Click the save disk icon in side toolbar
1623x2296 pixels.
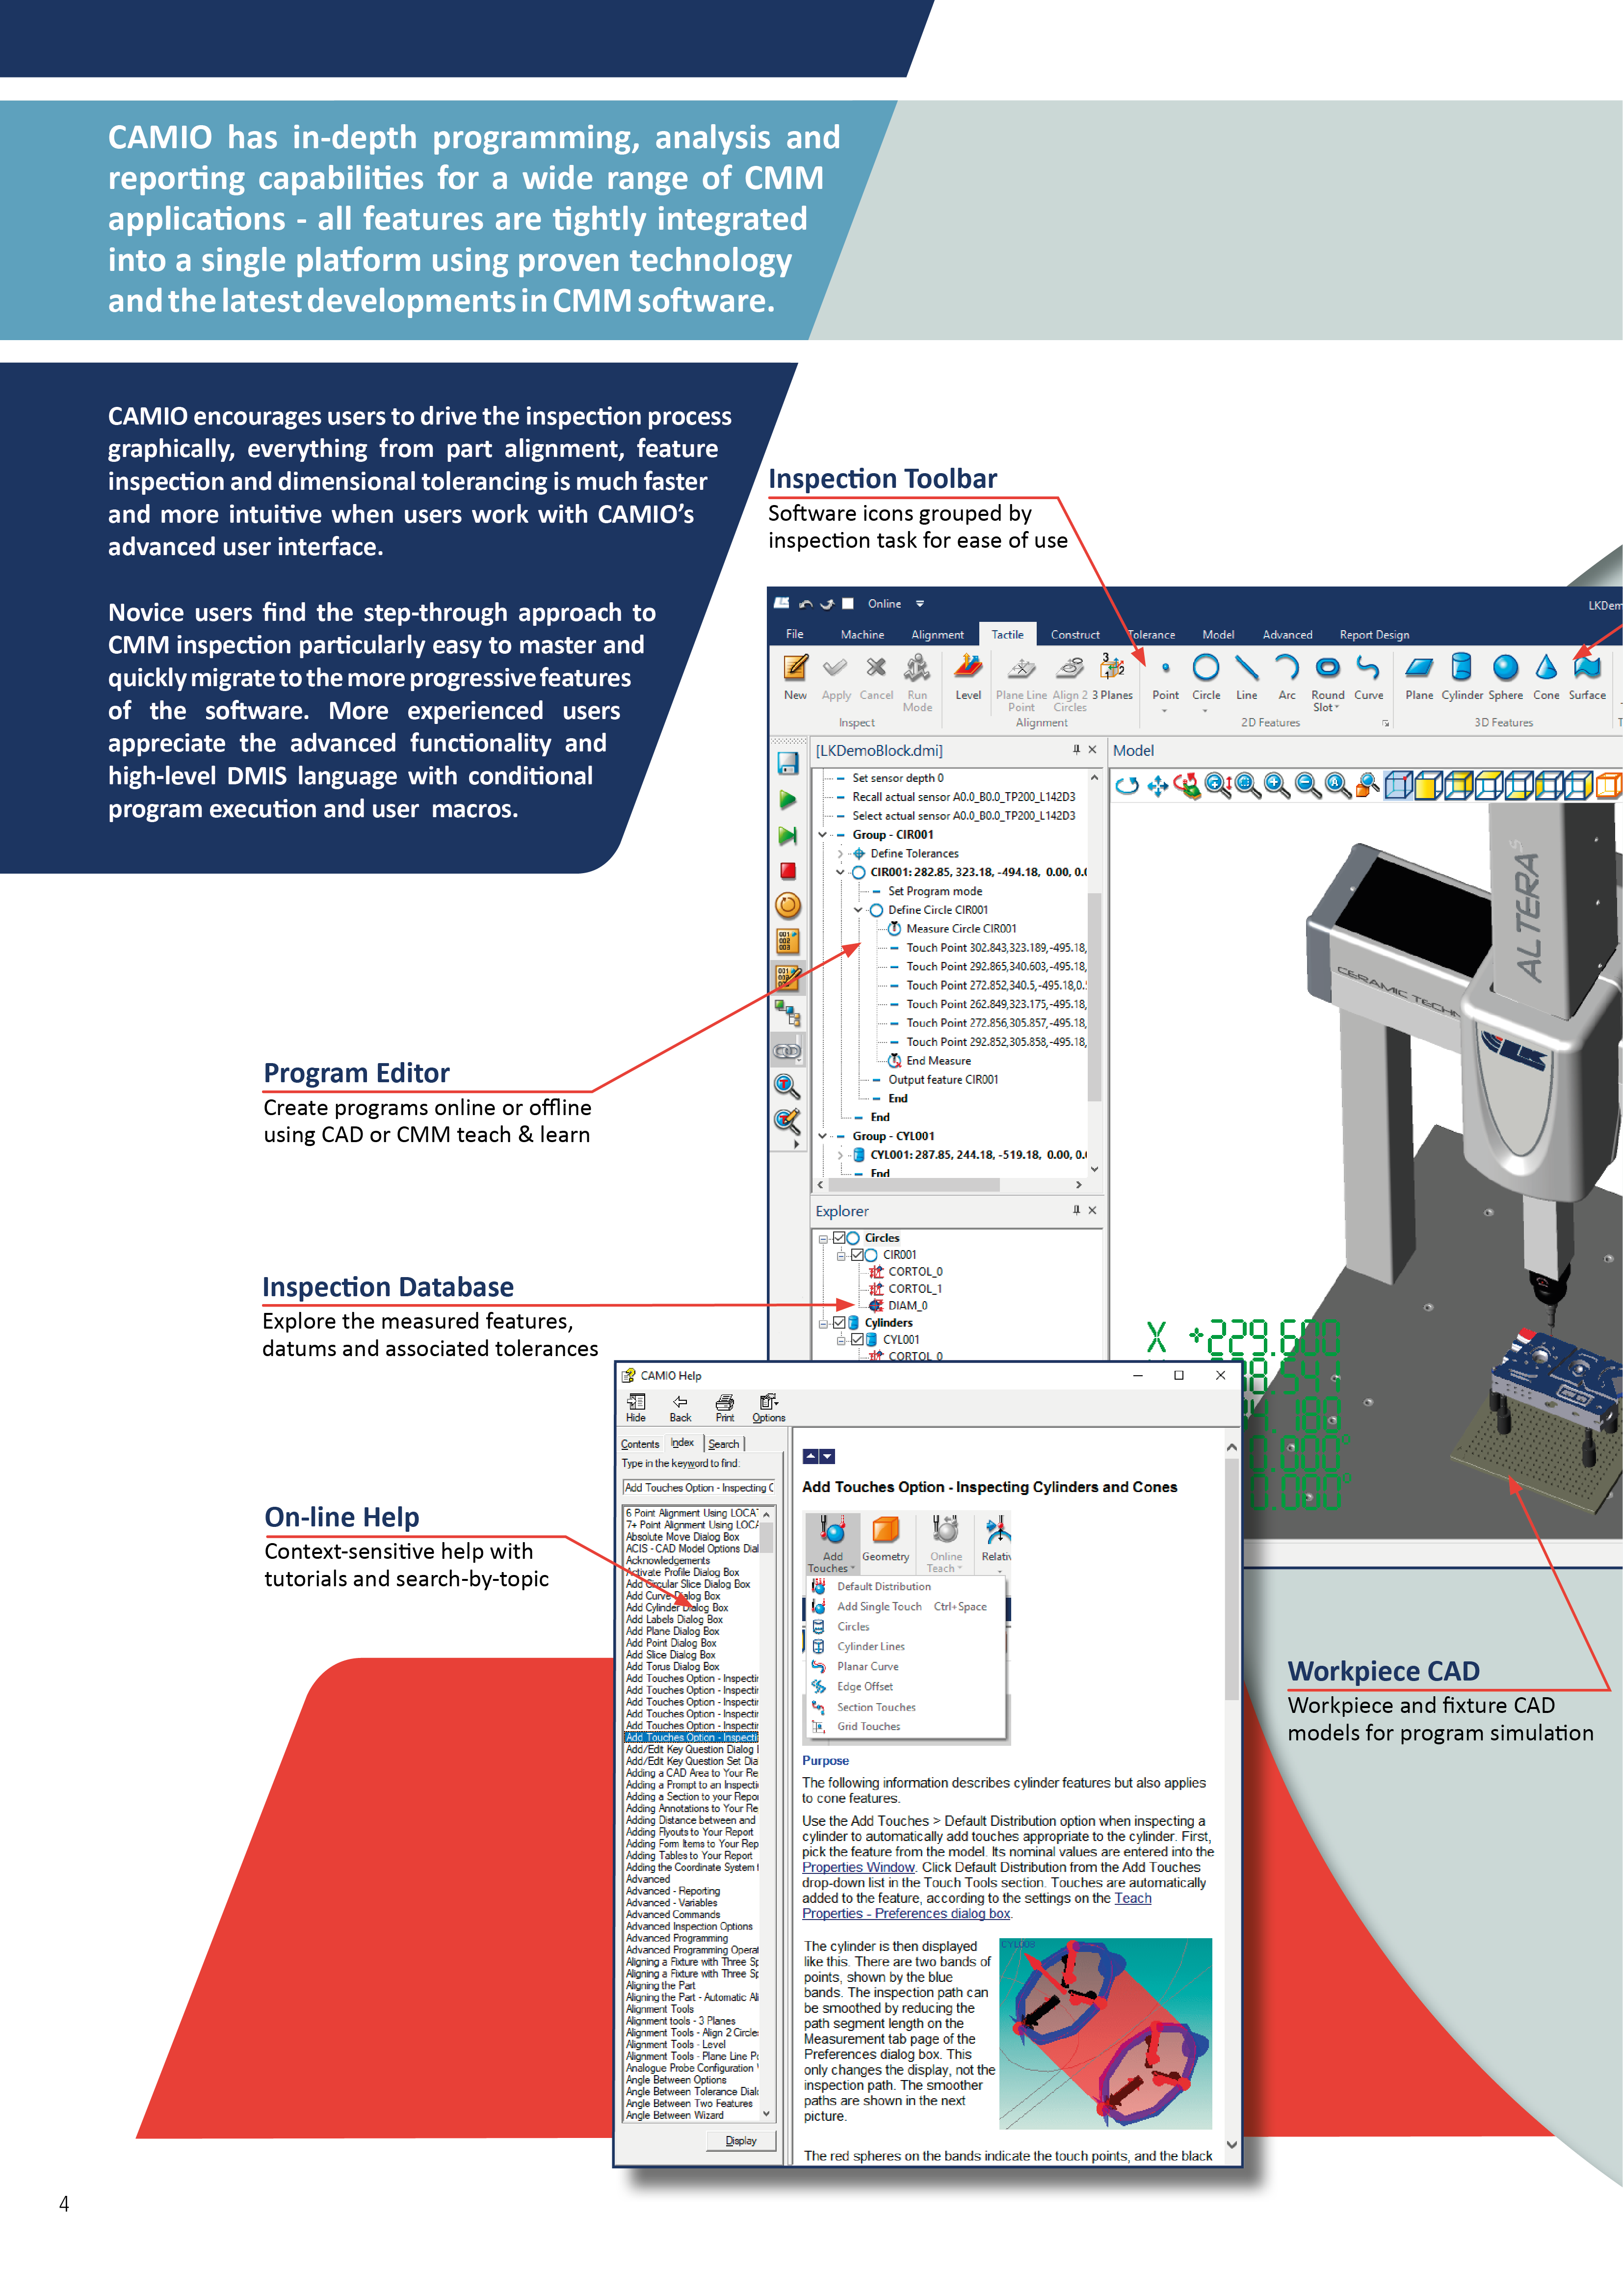point(787,764)
